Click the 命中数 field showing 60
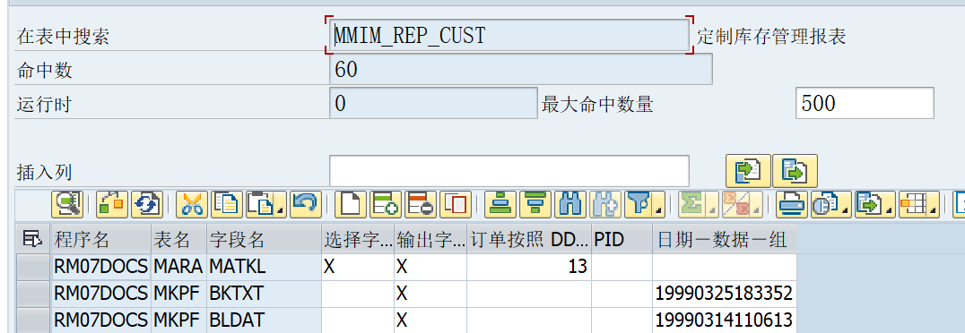Viewport: 965px width, 333px height. 521,70
